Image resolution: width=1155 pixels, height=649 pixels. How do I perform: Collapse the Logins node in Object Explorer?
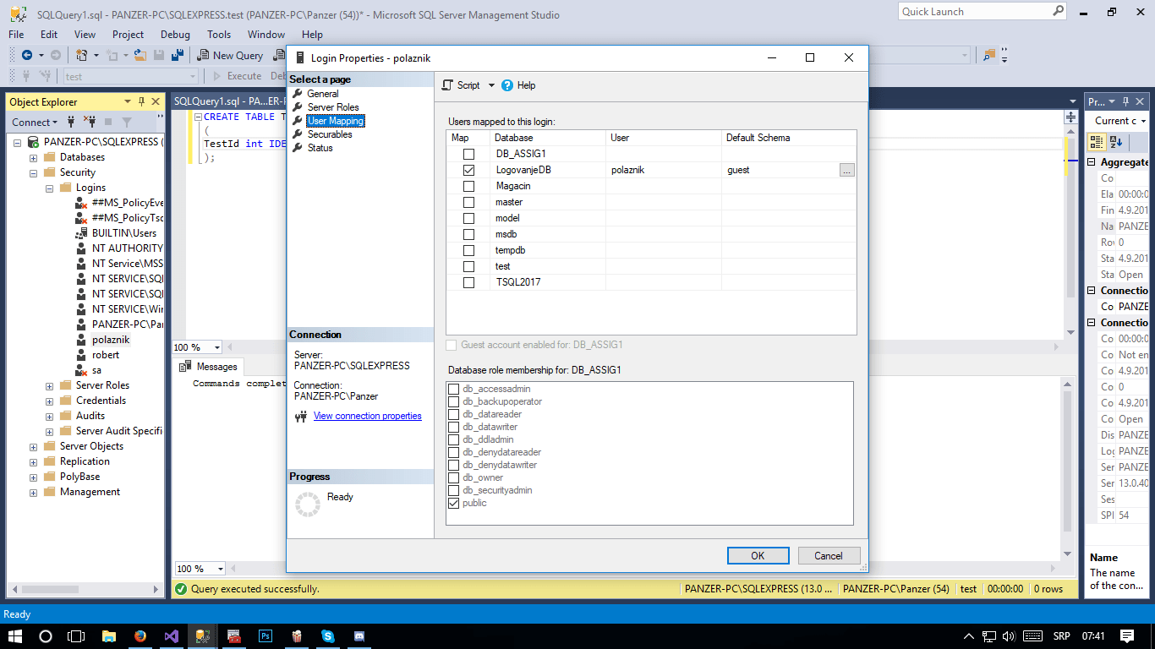49,188
